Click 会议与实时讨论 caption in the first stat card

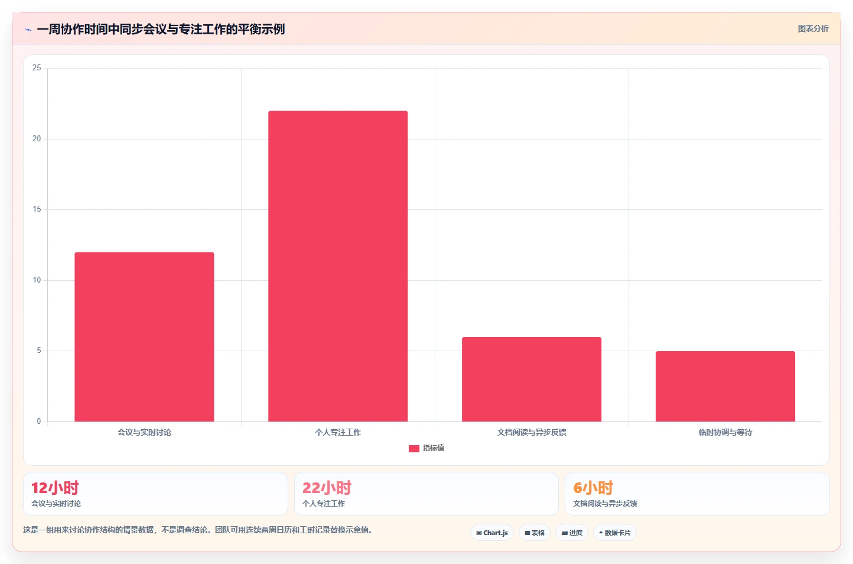coord(56,504)
